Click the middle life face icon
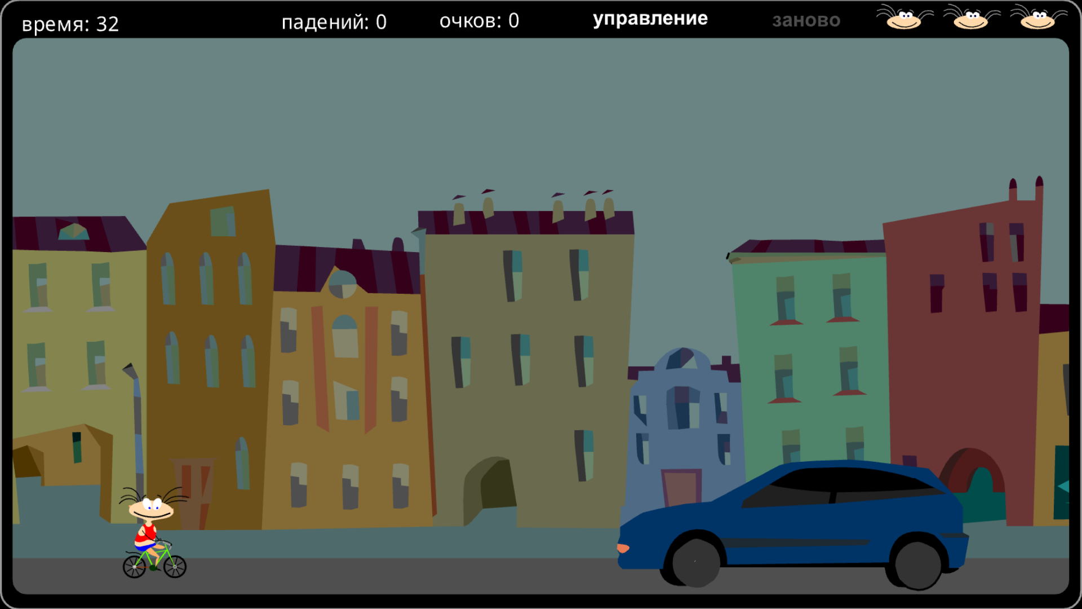 pos(970,20)
